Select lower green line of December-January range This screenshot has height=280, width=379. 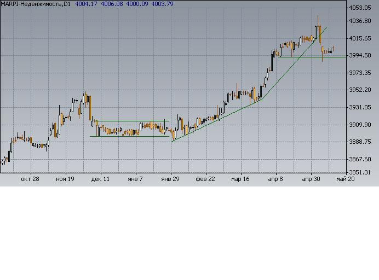pyautogui.click(x=131, y=136)
